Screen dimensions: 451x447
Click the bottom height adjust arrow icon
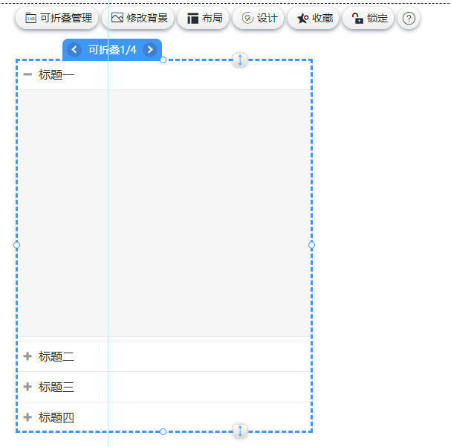point(240,431)
